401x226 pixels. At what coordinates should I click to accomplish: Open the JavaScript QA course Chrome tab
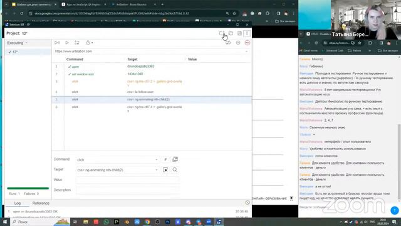83,4
